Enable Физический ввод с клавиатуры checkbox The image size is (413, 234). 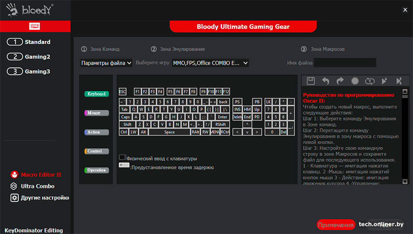[x=122, y=157]
